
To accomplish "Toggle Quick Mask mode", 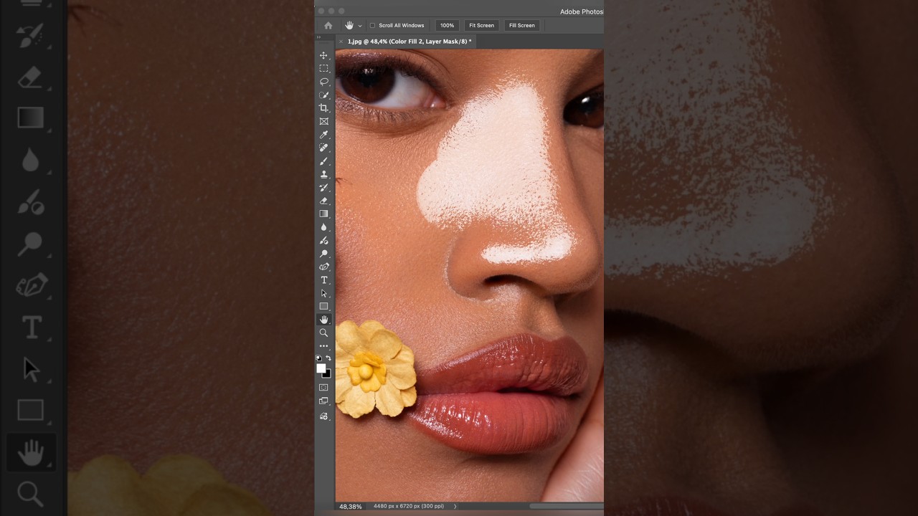I will 323,388.
